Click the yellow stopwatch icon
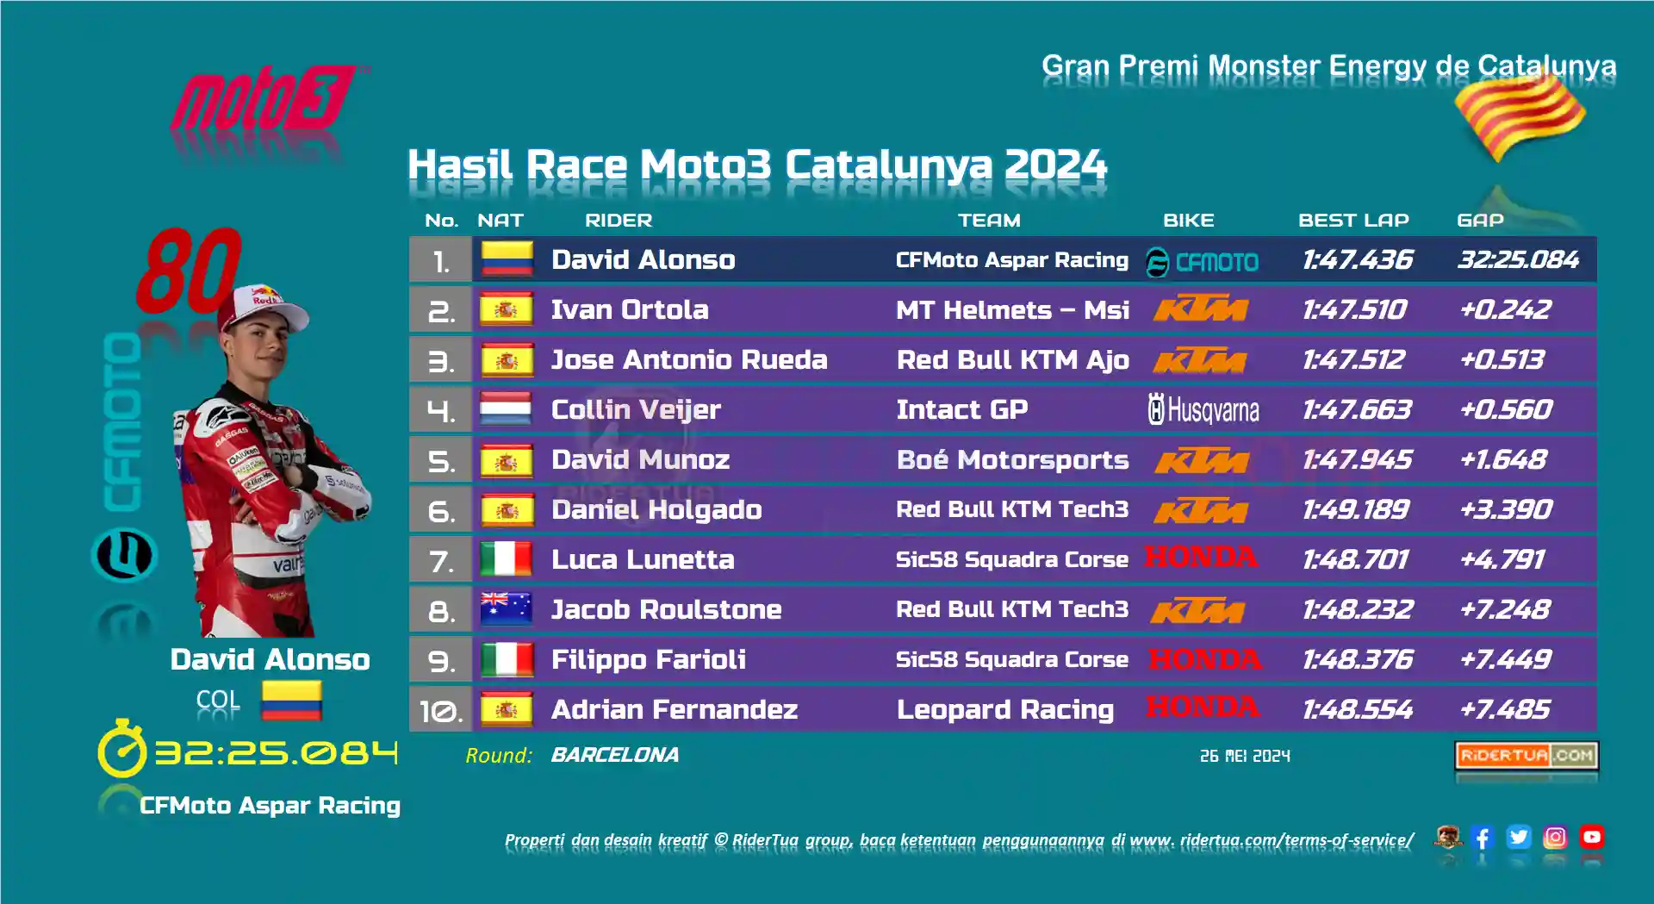This screenshot has width=1654, height=904. [x=121, y=749]
